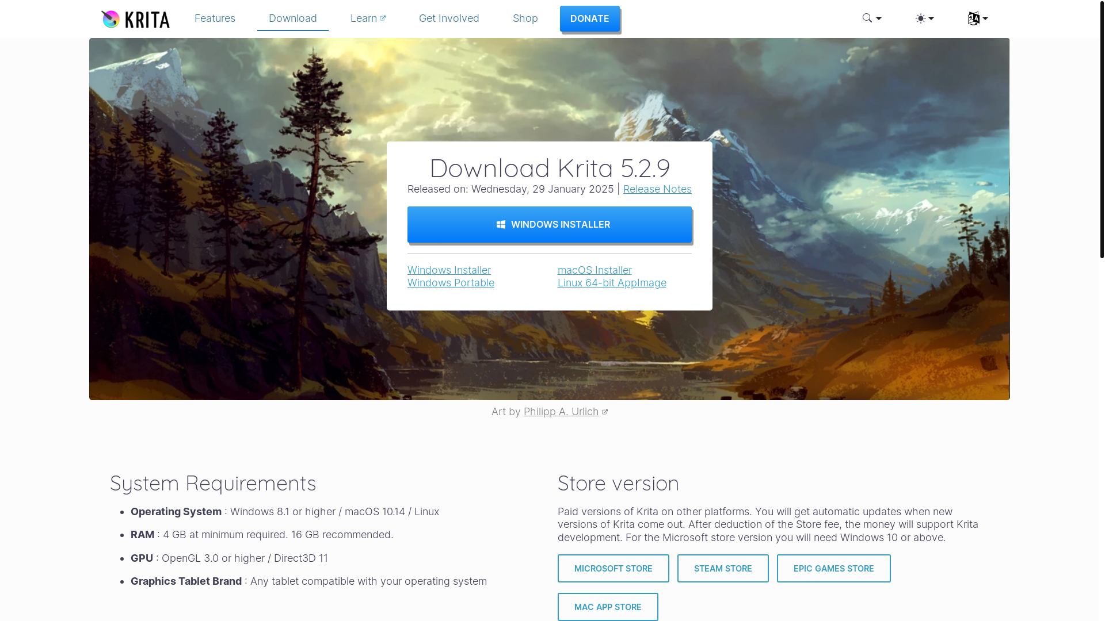Click the "Released on: Wednesday, 29 January 2025" text
1105x621 pixels.
510,189
